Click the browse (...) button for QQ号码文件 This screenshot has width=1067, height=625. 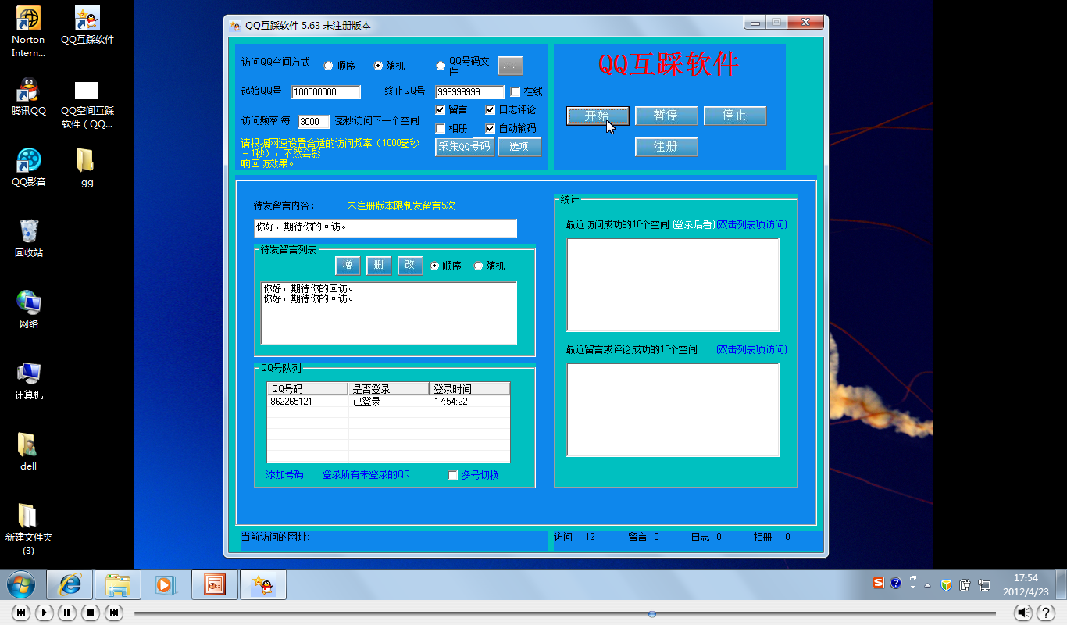click(x=510, y=66)
